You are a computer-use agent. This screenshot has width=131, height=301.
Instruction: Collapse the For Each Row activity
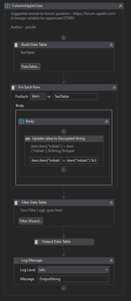pyautogui.click(x=114, y=87)
